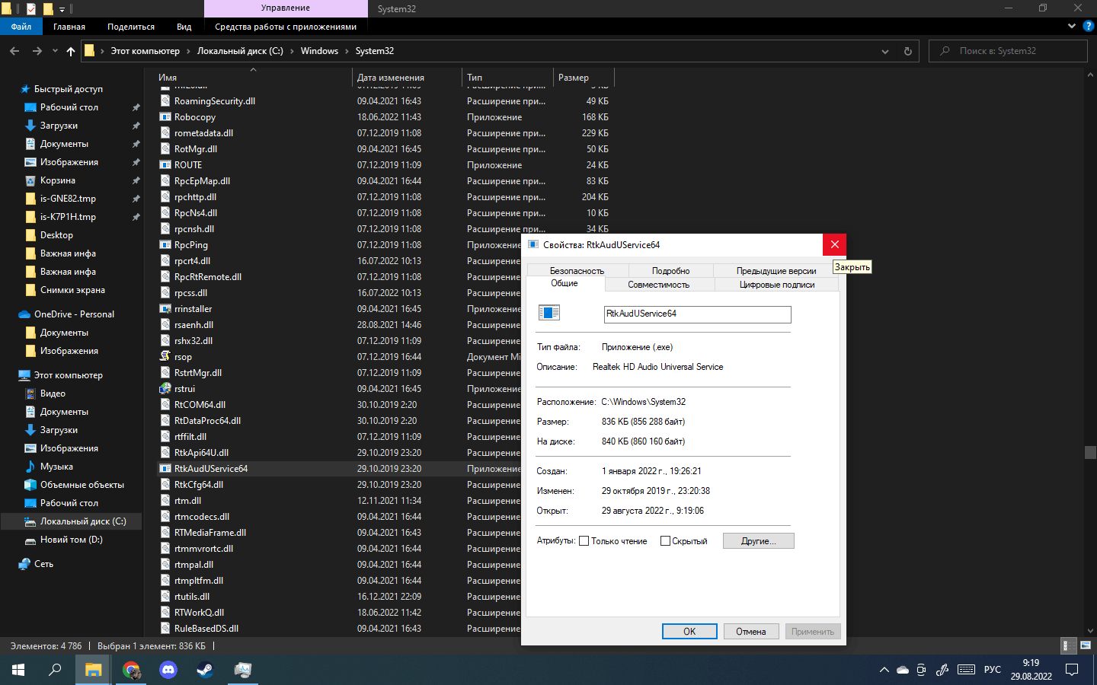
Task: Click the Recycle Bin (Корзина) sidebar icon
Action: [30, 180]
